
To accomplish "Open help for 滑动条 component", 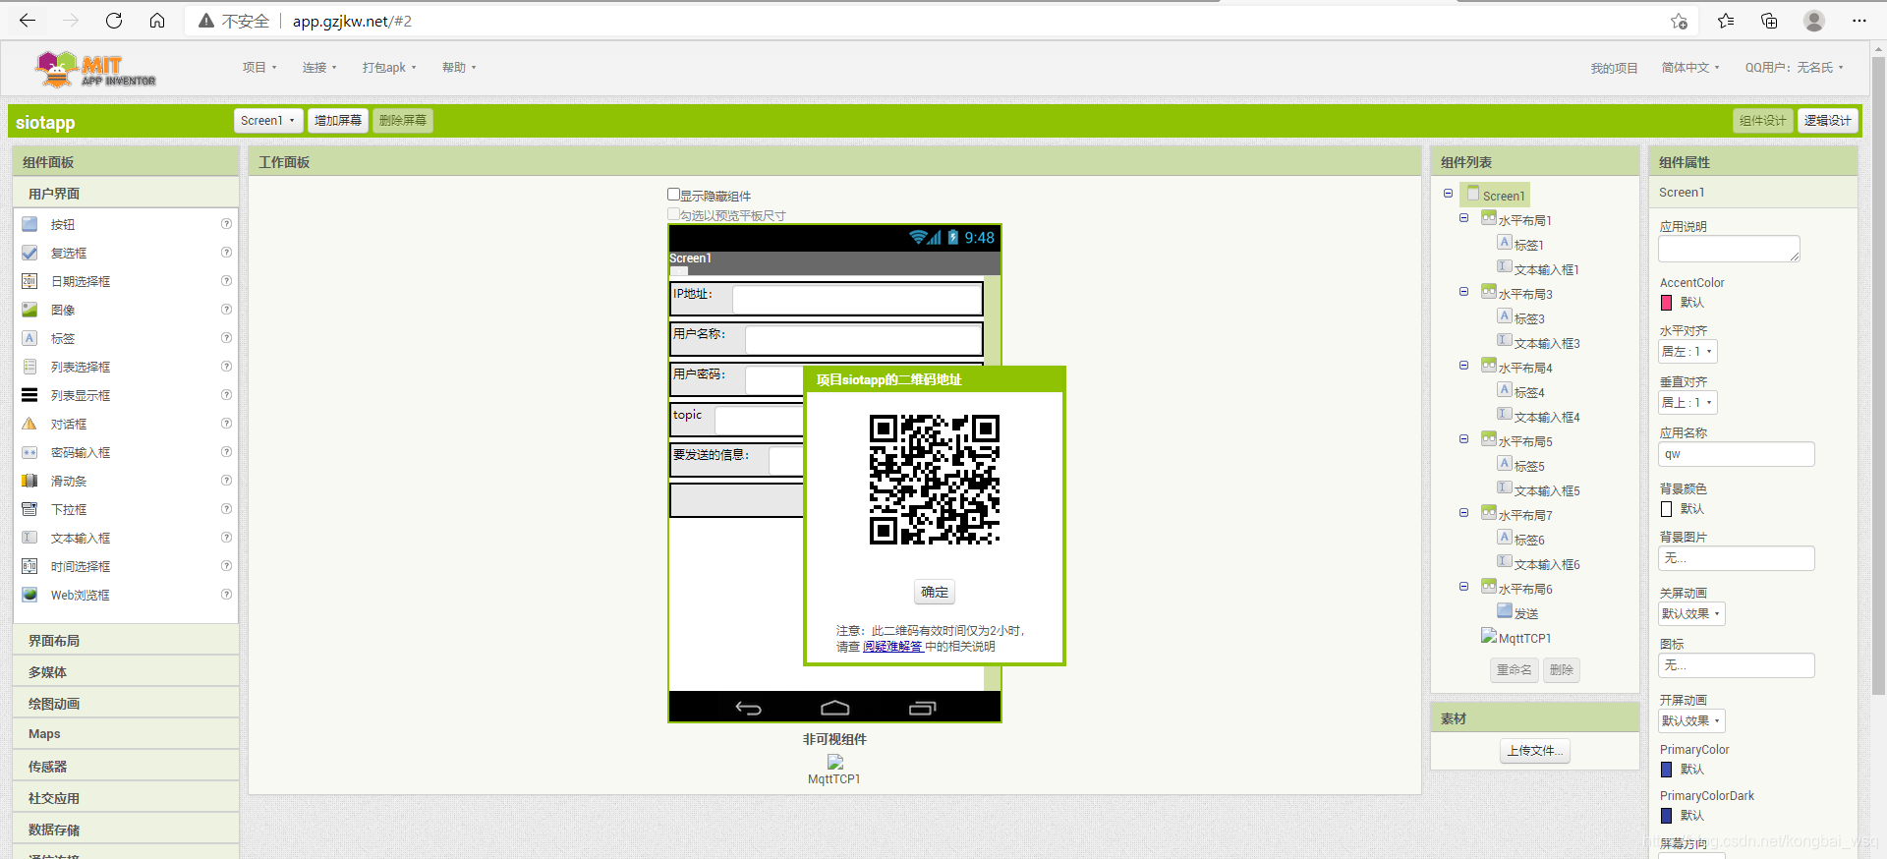I will tap(226, 481).
